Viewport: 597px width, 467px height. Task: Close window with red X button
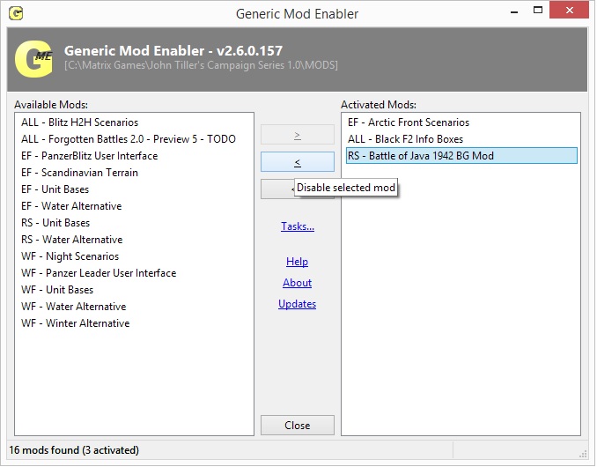(x=569, y=10)
